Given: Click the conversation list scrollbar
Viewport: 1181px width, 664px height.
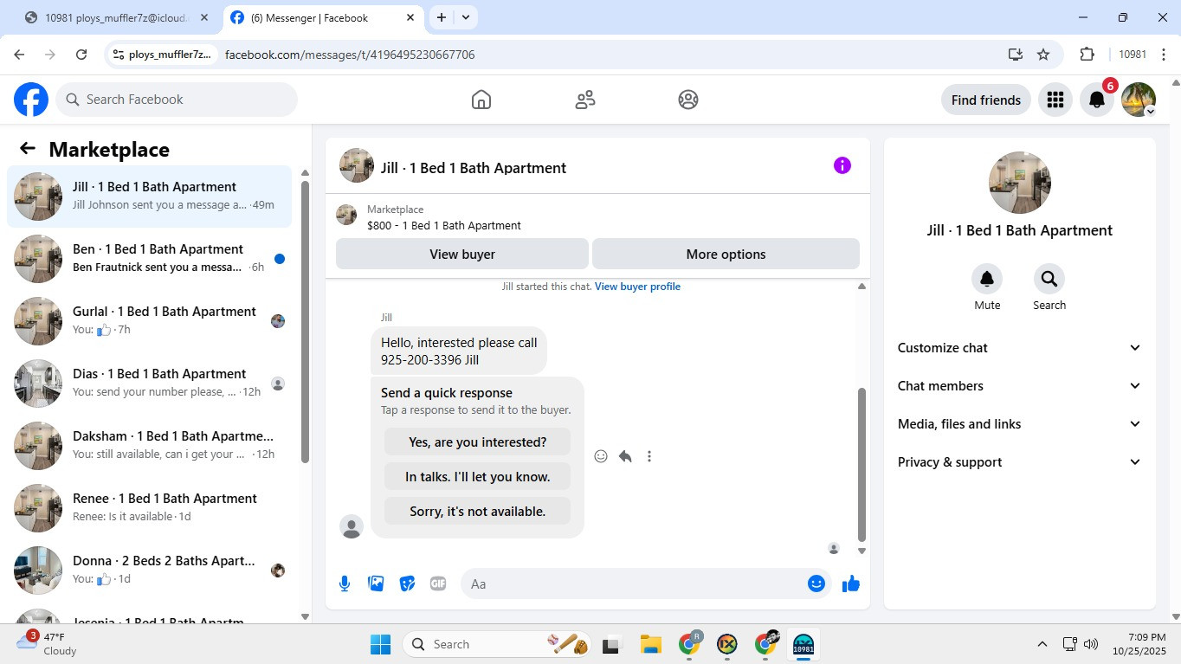Looking at the screenshot, I should coord(305,320).
